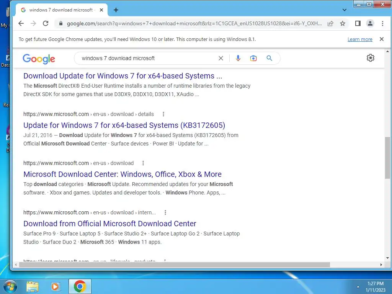Click the scroll up arrow
Viewport: 392px width, 294px height.
pyautogui.click(x=387, y=52)
